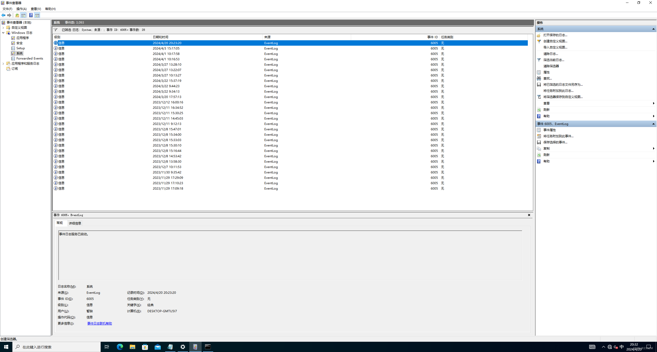The image size is (657, 352).
Task: Select the 安全 log in the tree
Action: click(x=20, y=43)
